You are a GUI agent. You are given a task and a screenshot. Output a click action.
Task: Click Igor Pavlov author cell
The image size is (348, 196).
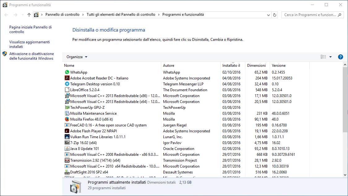(172, 143)
